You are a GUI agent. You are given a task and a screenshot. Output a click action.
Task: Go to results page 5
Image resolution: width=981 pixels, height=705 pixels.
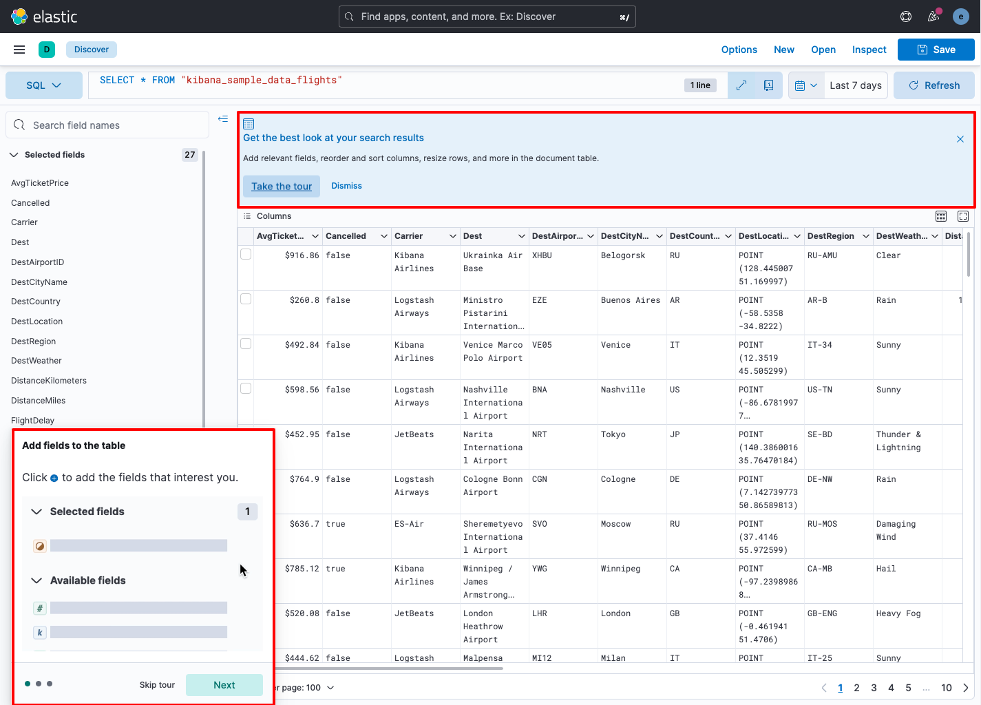pyautogui.click(x=908, y=688)
